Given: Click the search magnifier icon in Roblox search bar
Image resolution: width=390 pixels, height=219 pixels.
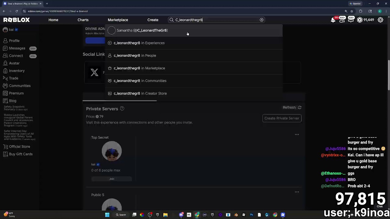Looking at the screenshot, I should pyautogui.click(x=172, y=20).
